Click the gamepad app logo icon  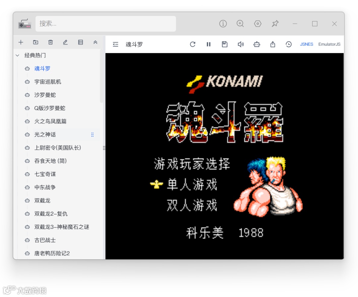pos(25,24)
